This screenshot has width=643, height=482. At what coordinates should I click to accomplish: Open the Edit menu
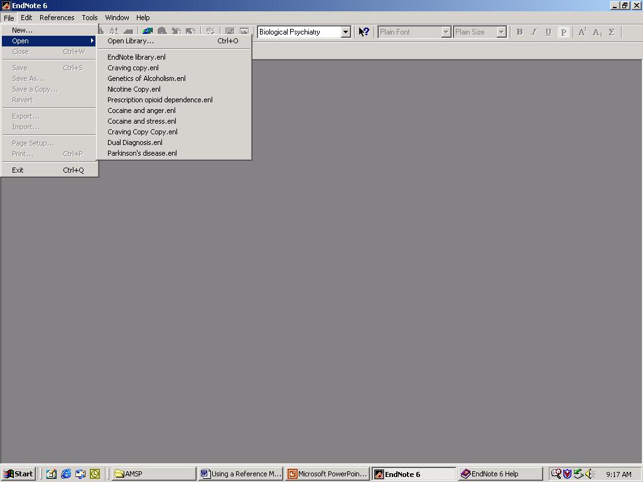tap(26, 18)
